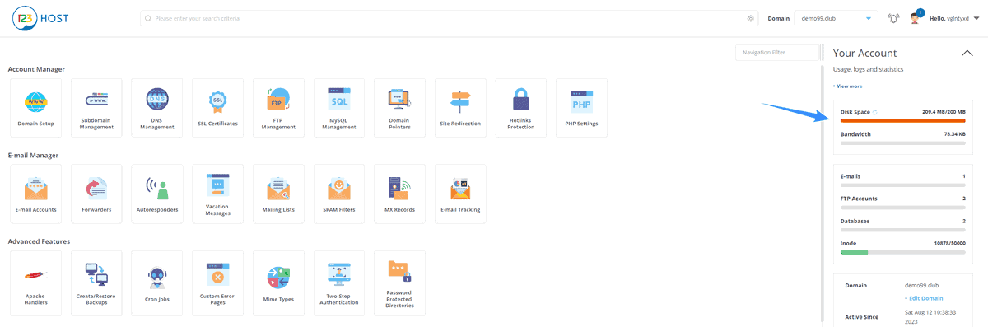Click the search settings gear icon

coord(751,18)
